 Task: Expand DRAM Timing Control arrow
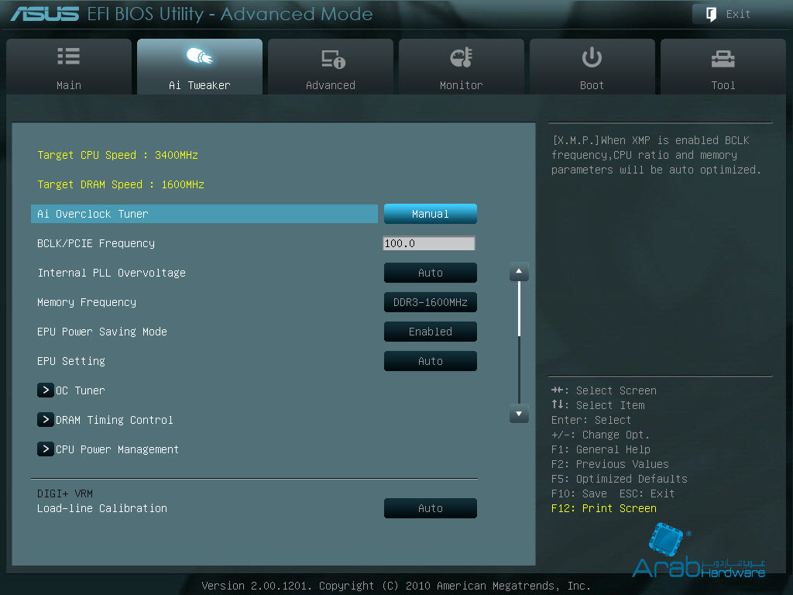pos(46,419)
